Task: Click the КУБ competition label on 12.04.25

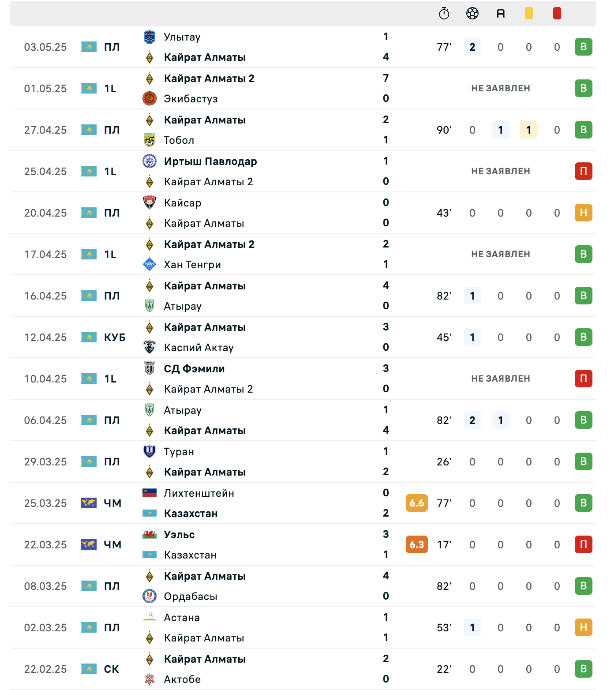Action: coord(115,337)
